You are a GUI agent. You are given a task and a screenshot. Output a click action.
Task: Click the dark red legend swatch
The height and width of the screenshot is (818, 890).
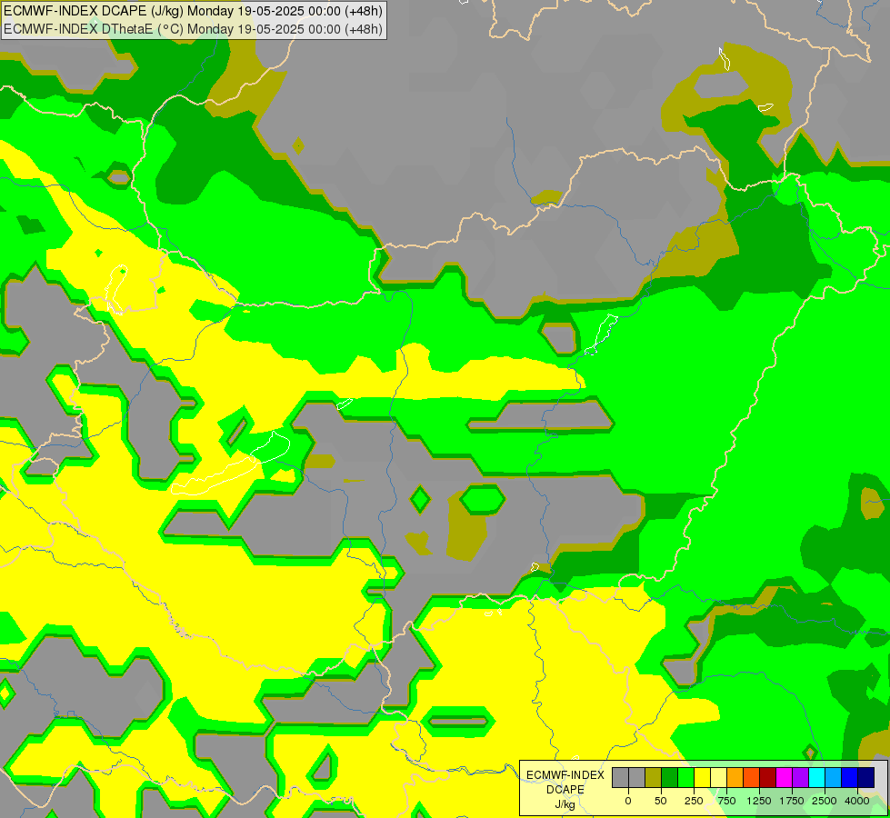(x=768, y=777)
